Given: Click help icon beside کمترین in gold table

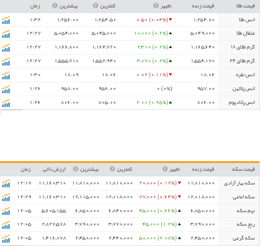Looking at the screenshot, I should tap(95, 6).
